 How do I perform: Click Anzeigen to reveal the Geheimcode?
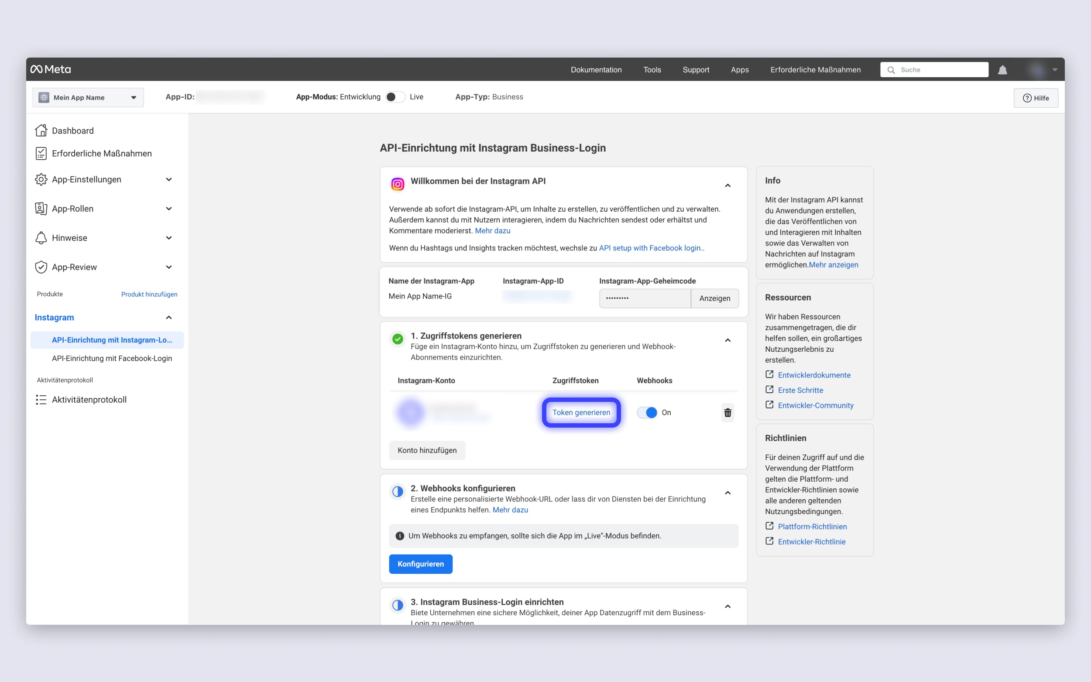tap(714, 298)
